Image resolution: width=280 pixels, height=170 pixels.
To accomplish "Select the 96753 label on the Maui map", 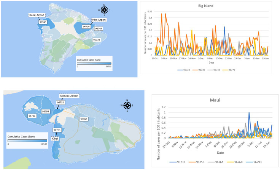I will (x=57, y=130).
